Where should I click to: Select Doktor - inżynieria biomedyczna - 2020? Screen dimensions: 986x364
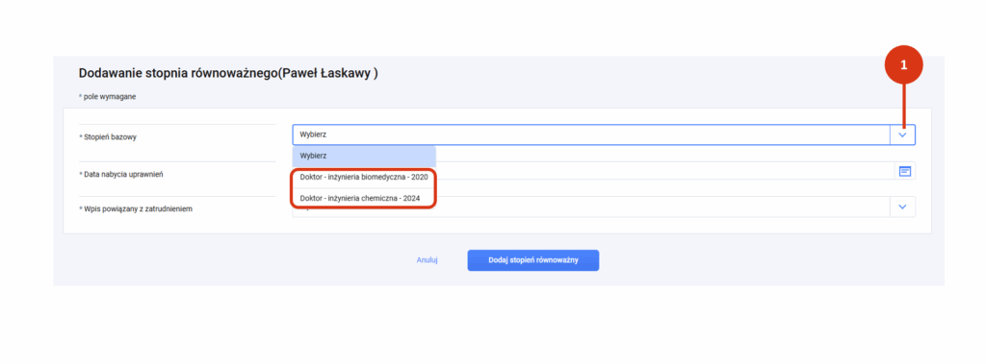coord(364,177)
